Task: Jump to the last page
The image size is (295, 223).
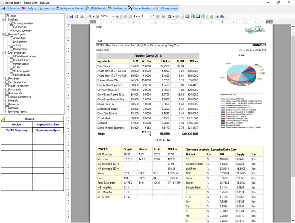Action: [x=163, y=17]
